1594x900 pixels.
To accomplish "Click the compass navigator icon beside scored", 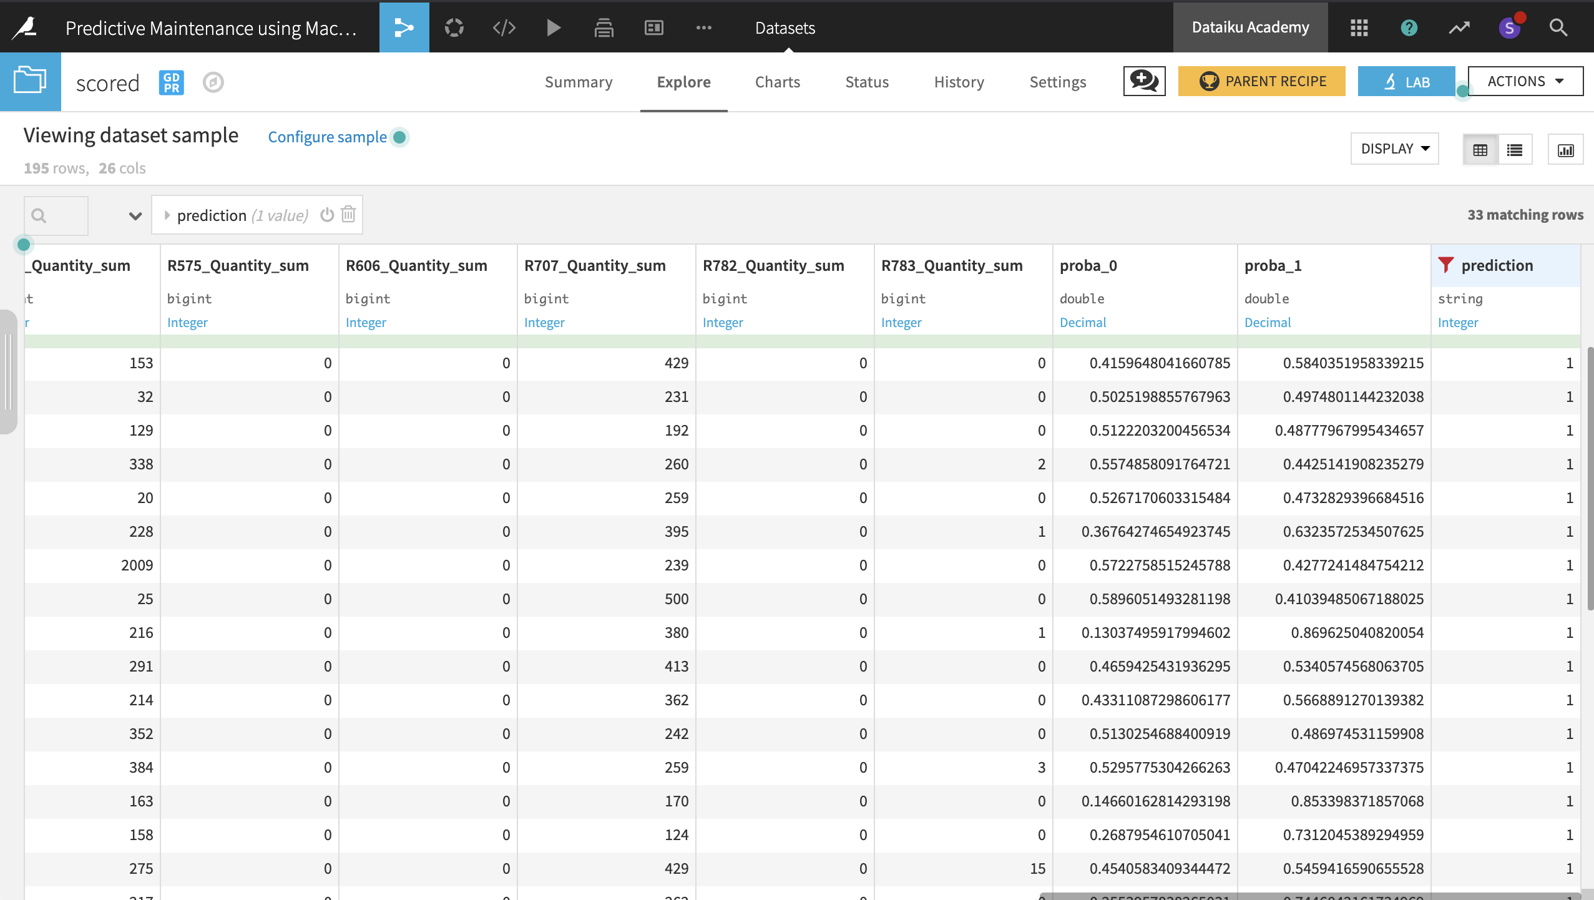I will pos(213,82).
